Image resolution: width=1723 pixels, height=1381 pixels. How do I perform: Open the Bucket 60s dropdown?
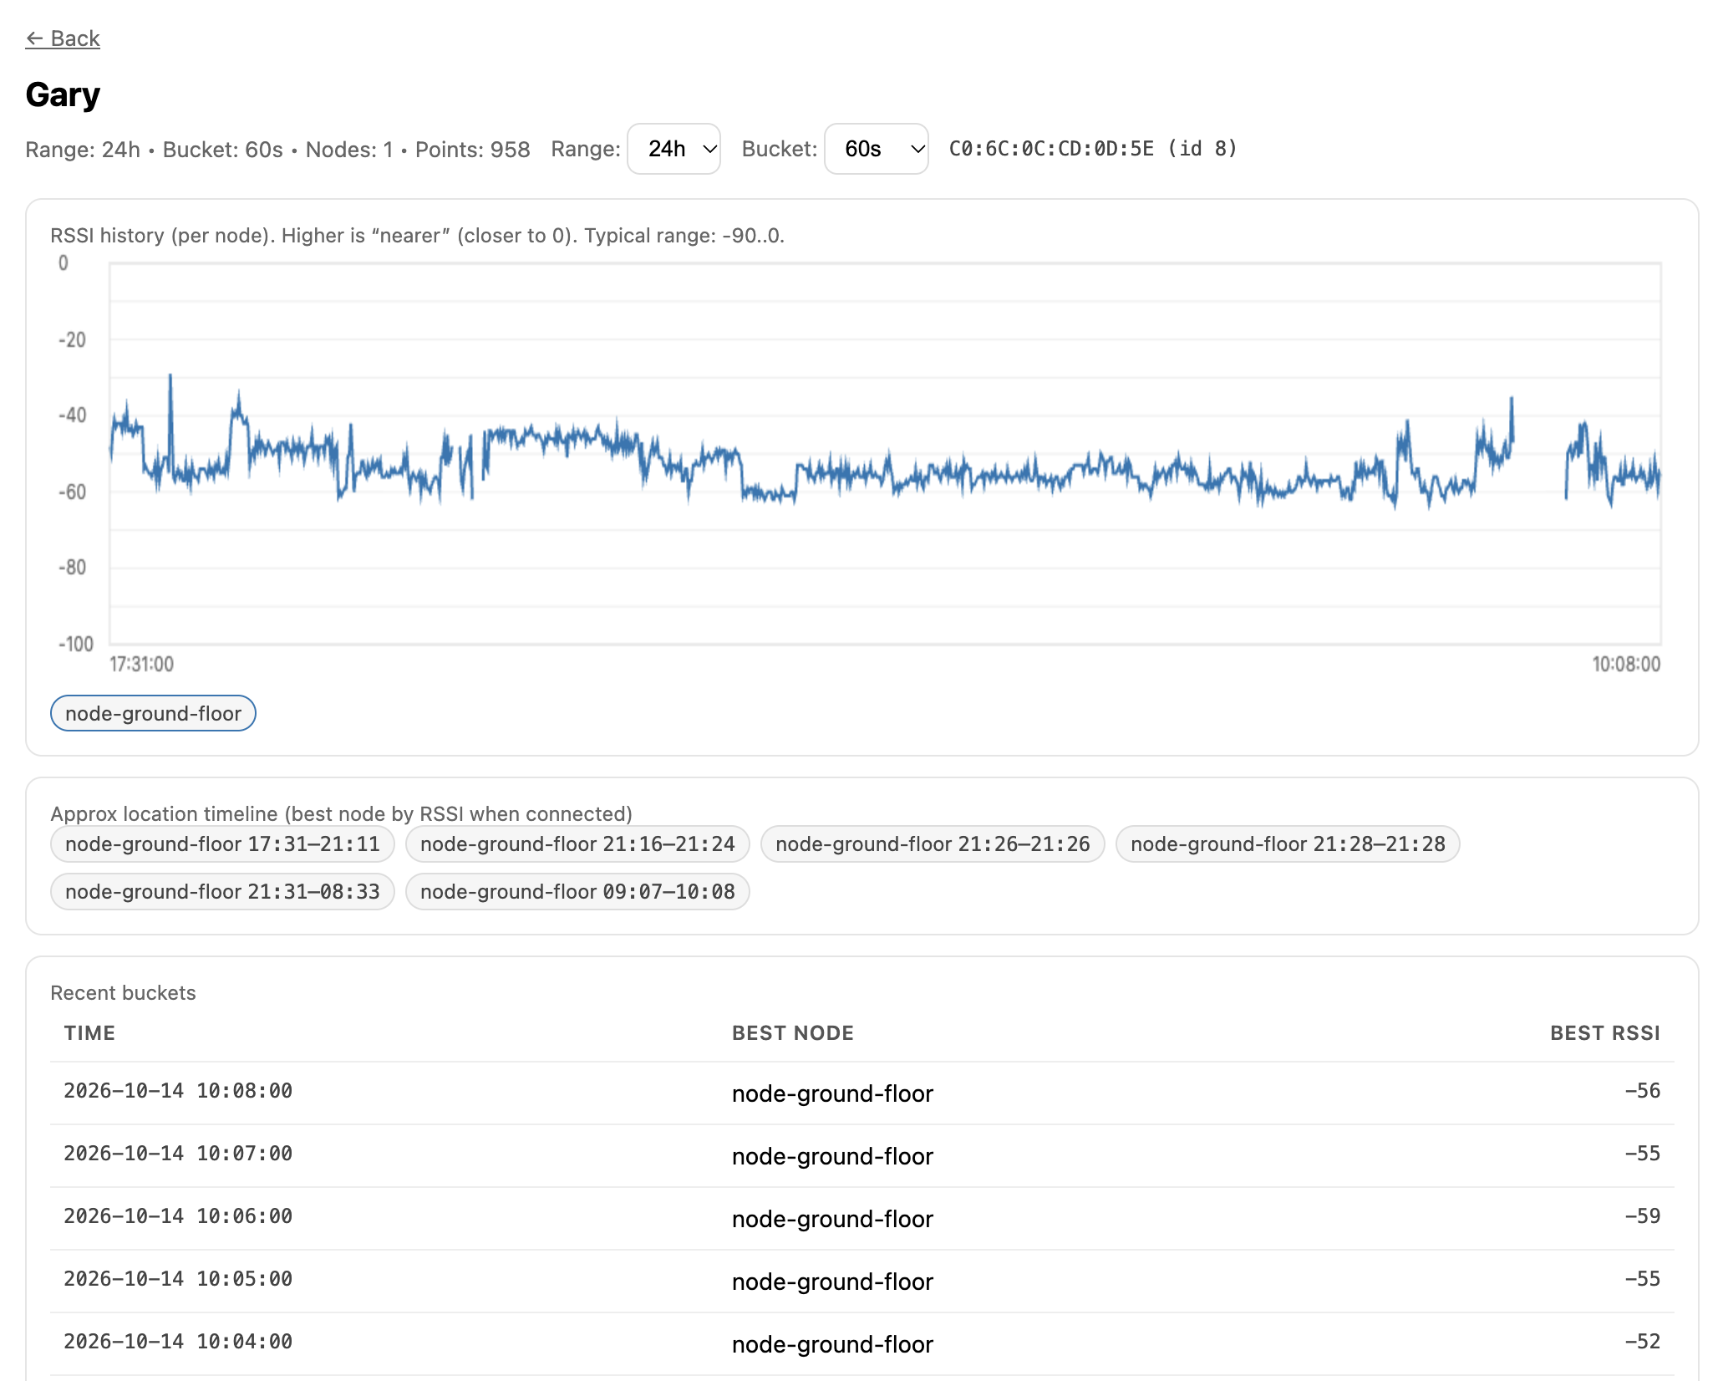coord(876,149)
